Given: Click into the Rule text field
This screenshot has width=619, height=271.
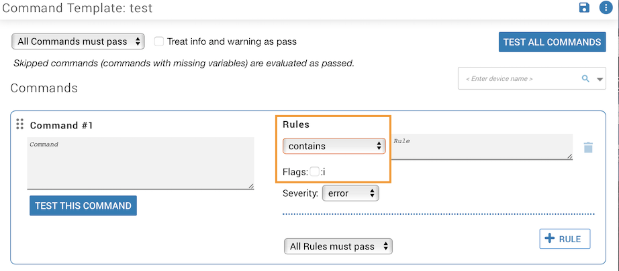Looking at the screenshot, I should click(x=480, y=147).
